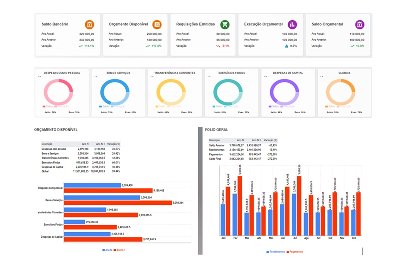
Task: Click the yellow Transferências Correntes donut chart
Action: point(171,92)
